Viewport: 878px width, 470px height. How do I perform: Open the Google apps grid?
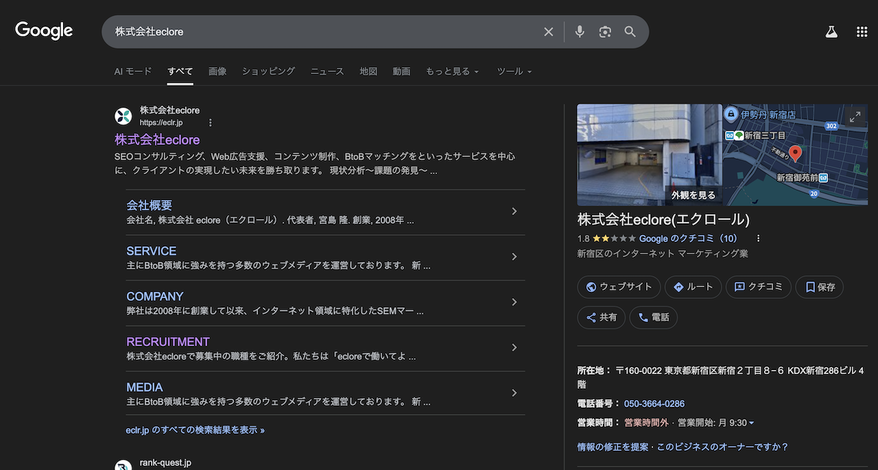862,32
